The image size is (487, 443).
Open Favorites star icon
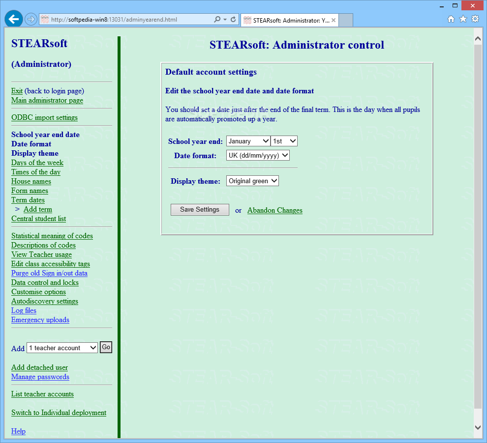click(x=463, y=19)
